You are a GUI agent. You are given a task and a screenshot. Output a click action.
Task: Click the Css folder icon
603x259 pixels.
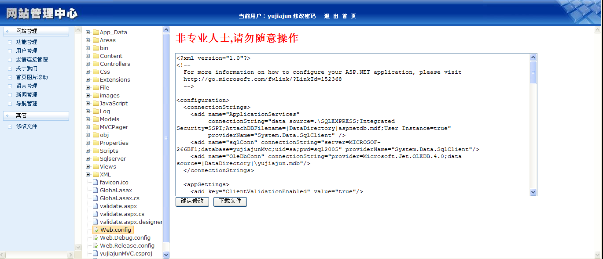[x=96, y=72]
